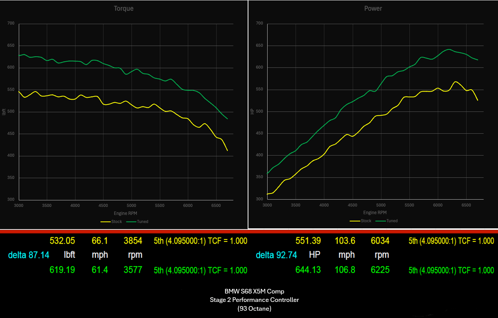Click the Engine RPM axis label on the Power chart
Image resolution: width=498 pixels, height=318 pixels.
pos(374,212)
